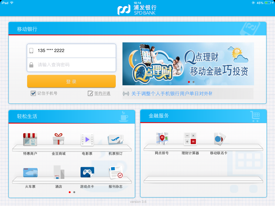Select the phone number field 135 **** 2222
275x206 pixels.
pyautogui.click(x=71, y=51)
